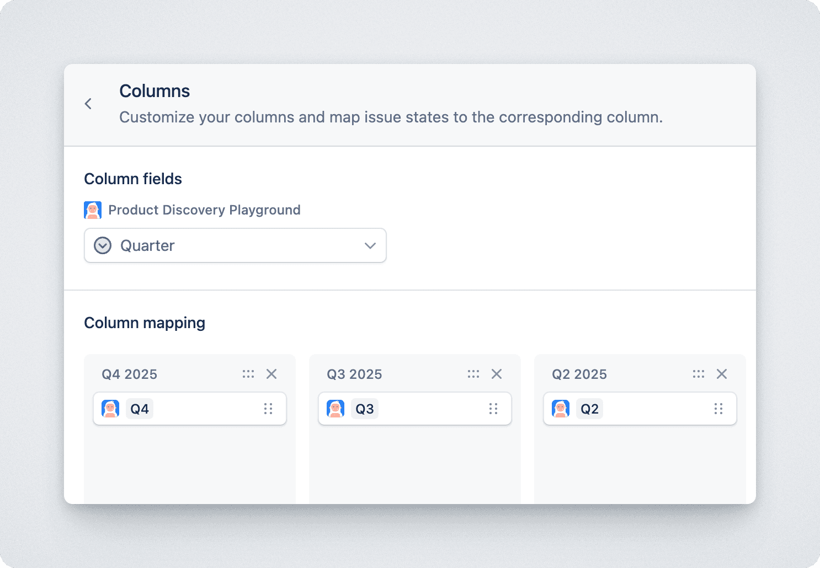Select the Q4 status card
The width and height of the screenshot is (820, 568).
[x=190, y=409]
